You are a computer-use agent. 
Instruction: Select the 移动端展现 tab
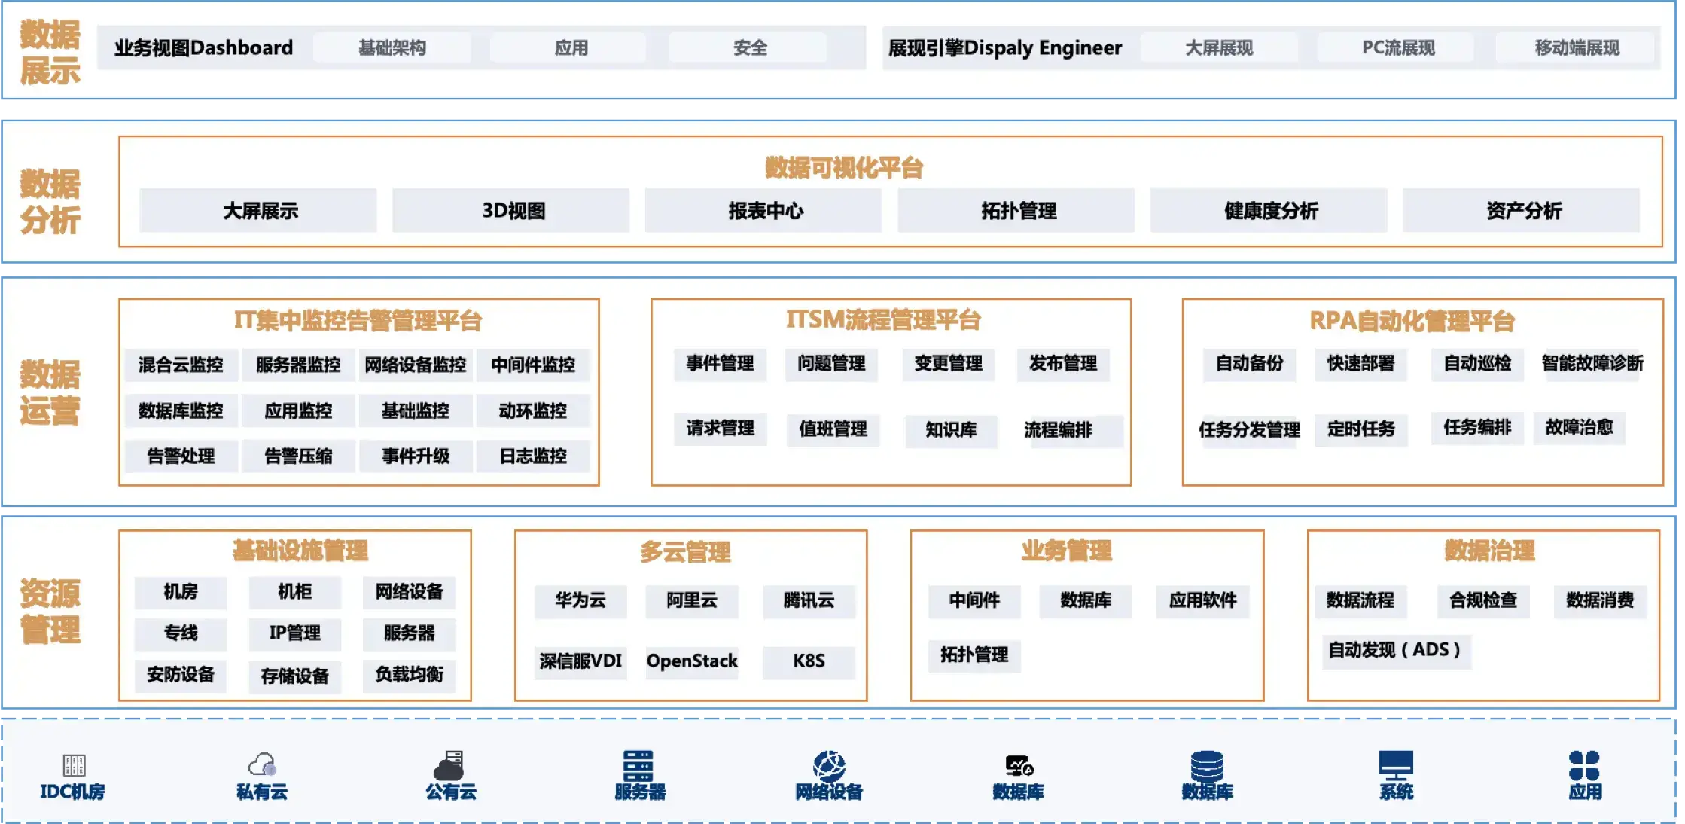tap(1577, 48)
